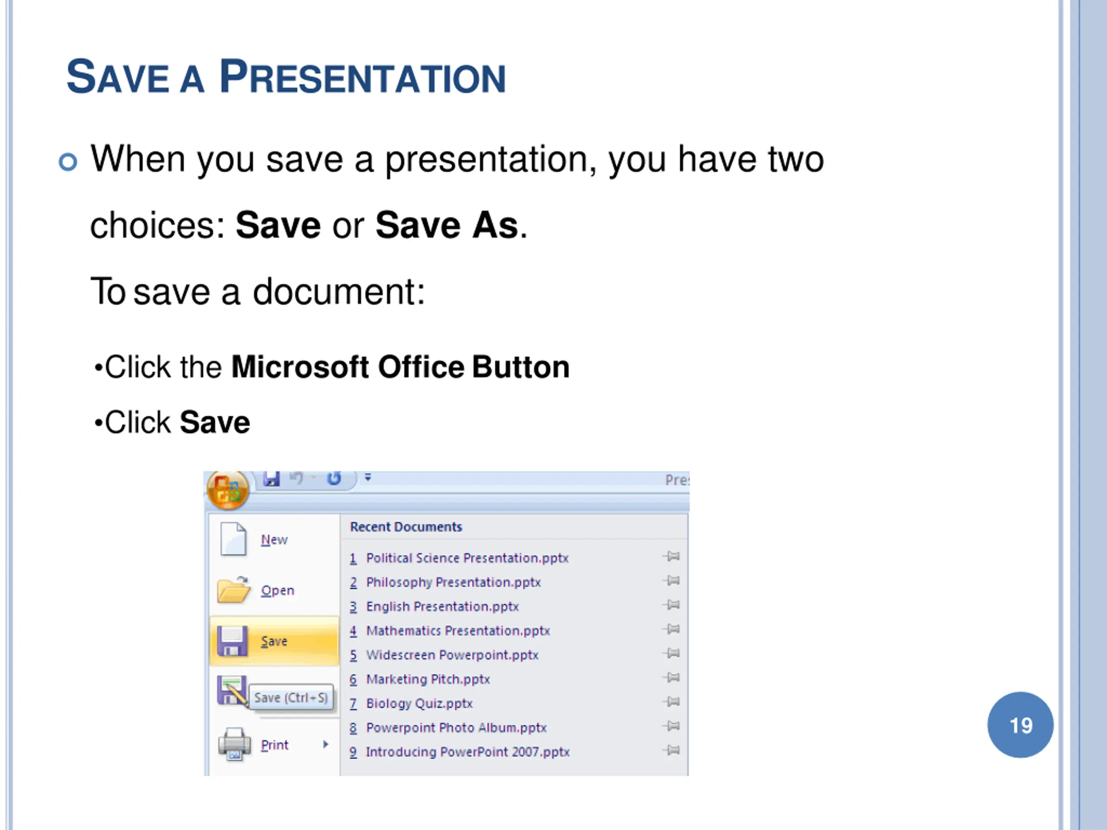Click the Undo arrow in quick access toolbar
Image resolution: width=1107 pixels, height=830 pixels.
coord(296,478)
